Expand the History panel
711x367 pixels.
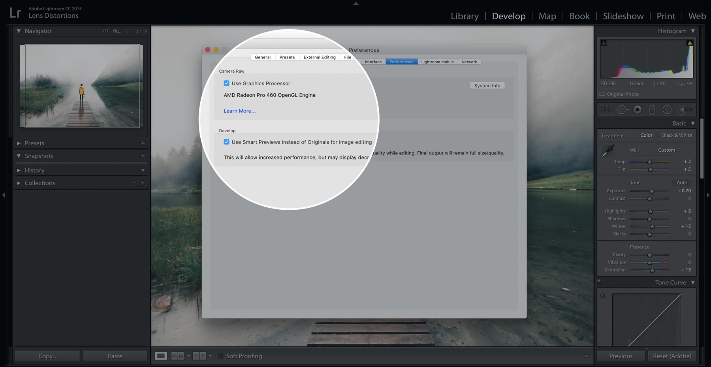(19, 170)
